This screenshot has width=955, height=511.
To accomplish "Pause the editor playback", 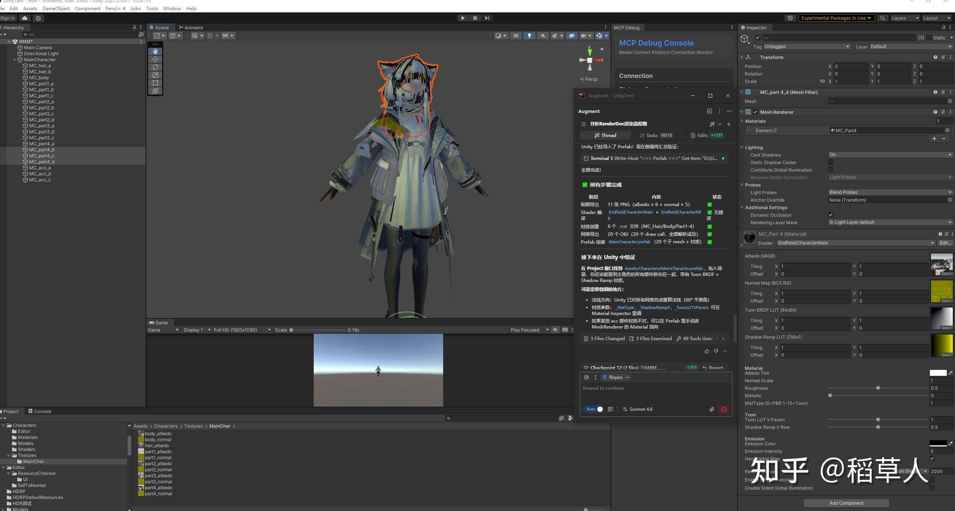I will pyautogui.click(x=475, y=18).
